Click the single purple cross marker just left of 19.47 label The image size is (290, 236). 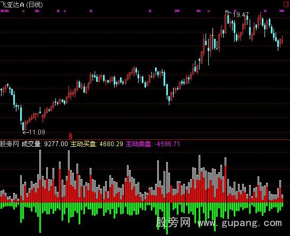coord(235,11)
